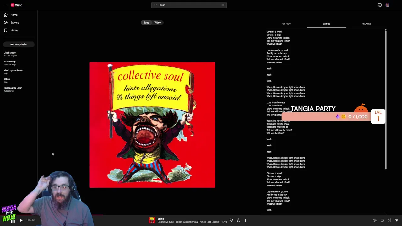Image resolution: width=402 pixels, height=226 pixels.
Task: Click the song progress bar
Action: coord(201,215)
